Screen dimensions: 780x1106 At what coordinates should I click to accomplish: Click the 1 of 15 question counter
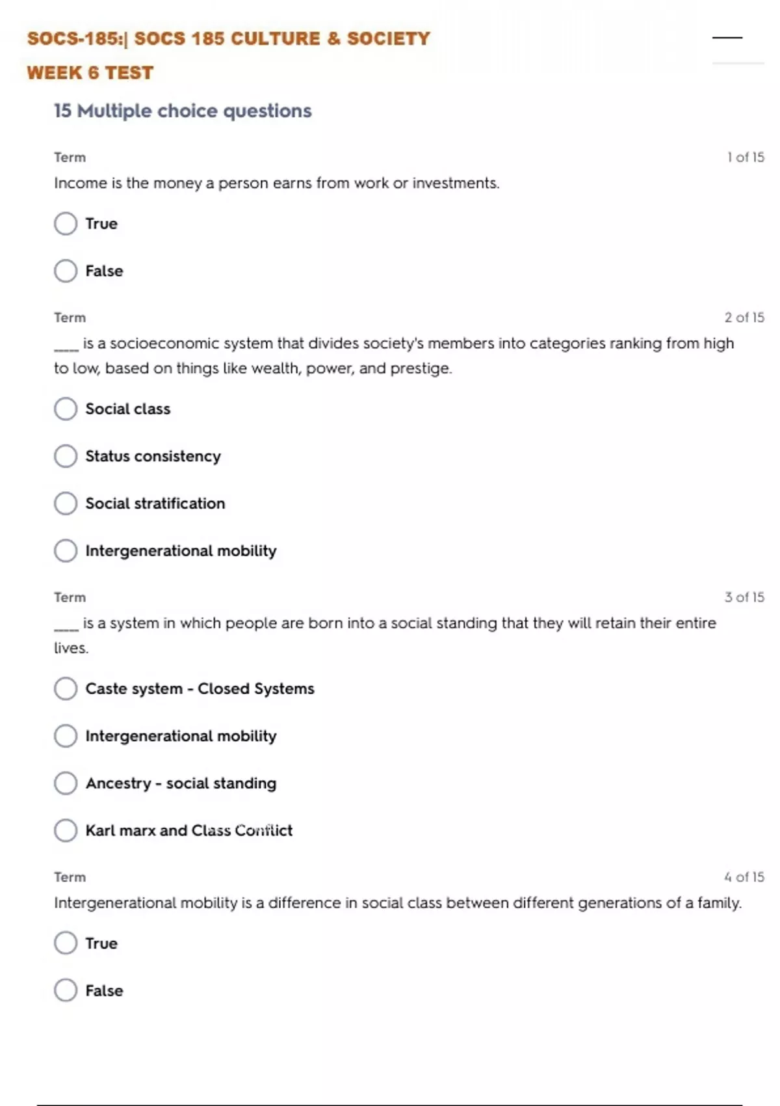746,157
